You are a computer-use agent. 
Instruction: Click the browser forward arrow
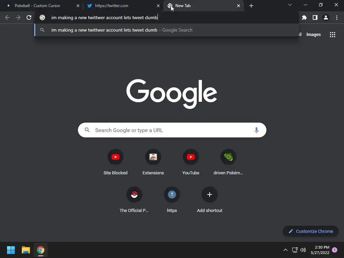coord(18,17)
